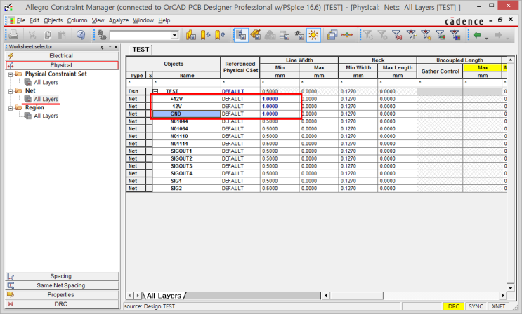The width and height of the screenshot is (522, 314).
Task: Open the Spacing worksheet section
Action: [60, 276]
